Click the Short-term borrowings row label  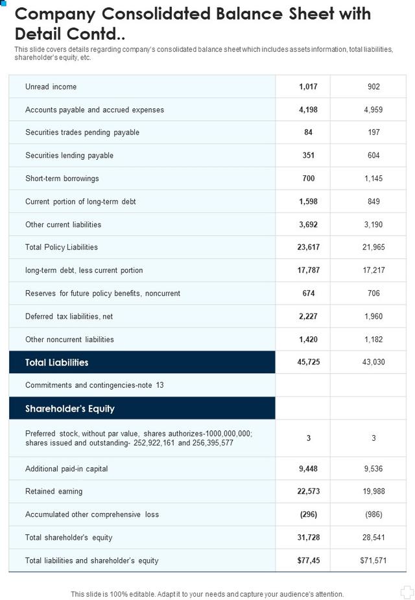tap(62, 179)
